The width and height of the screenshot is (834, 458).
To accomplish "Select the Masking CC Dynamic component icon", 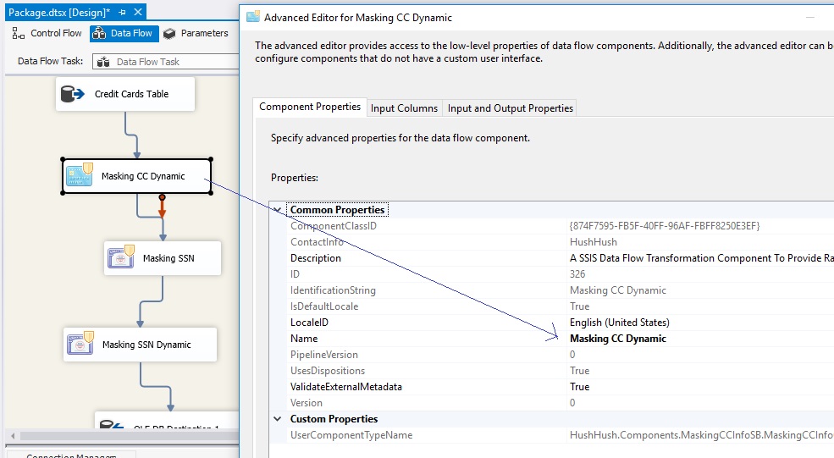I will [x=80, y=175].
